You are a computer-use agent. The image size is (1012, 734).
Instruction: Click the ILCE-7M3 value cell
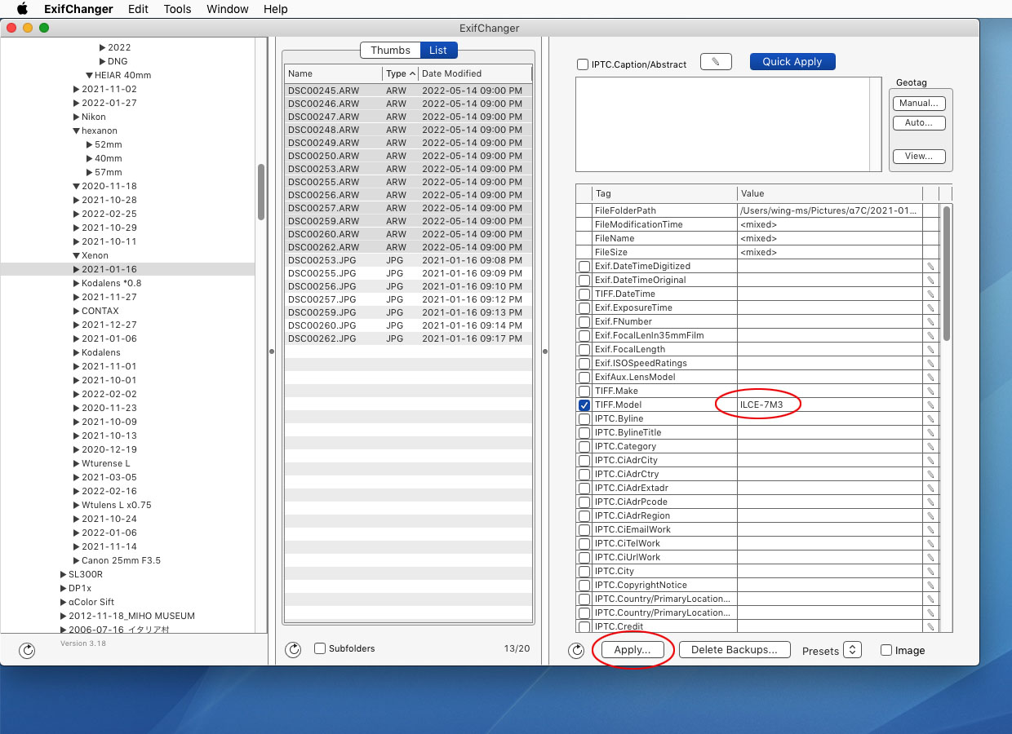(831, 405)
